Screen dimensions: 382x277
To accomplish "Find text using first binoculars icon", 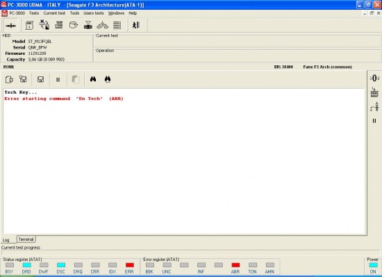I will 93,79.
